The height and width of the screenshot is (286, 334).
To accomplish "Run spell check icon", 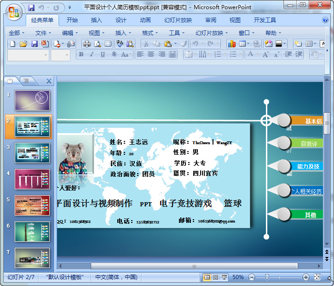I will (120, 44).
